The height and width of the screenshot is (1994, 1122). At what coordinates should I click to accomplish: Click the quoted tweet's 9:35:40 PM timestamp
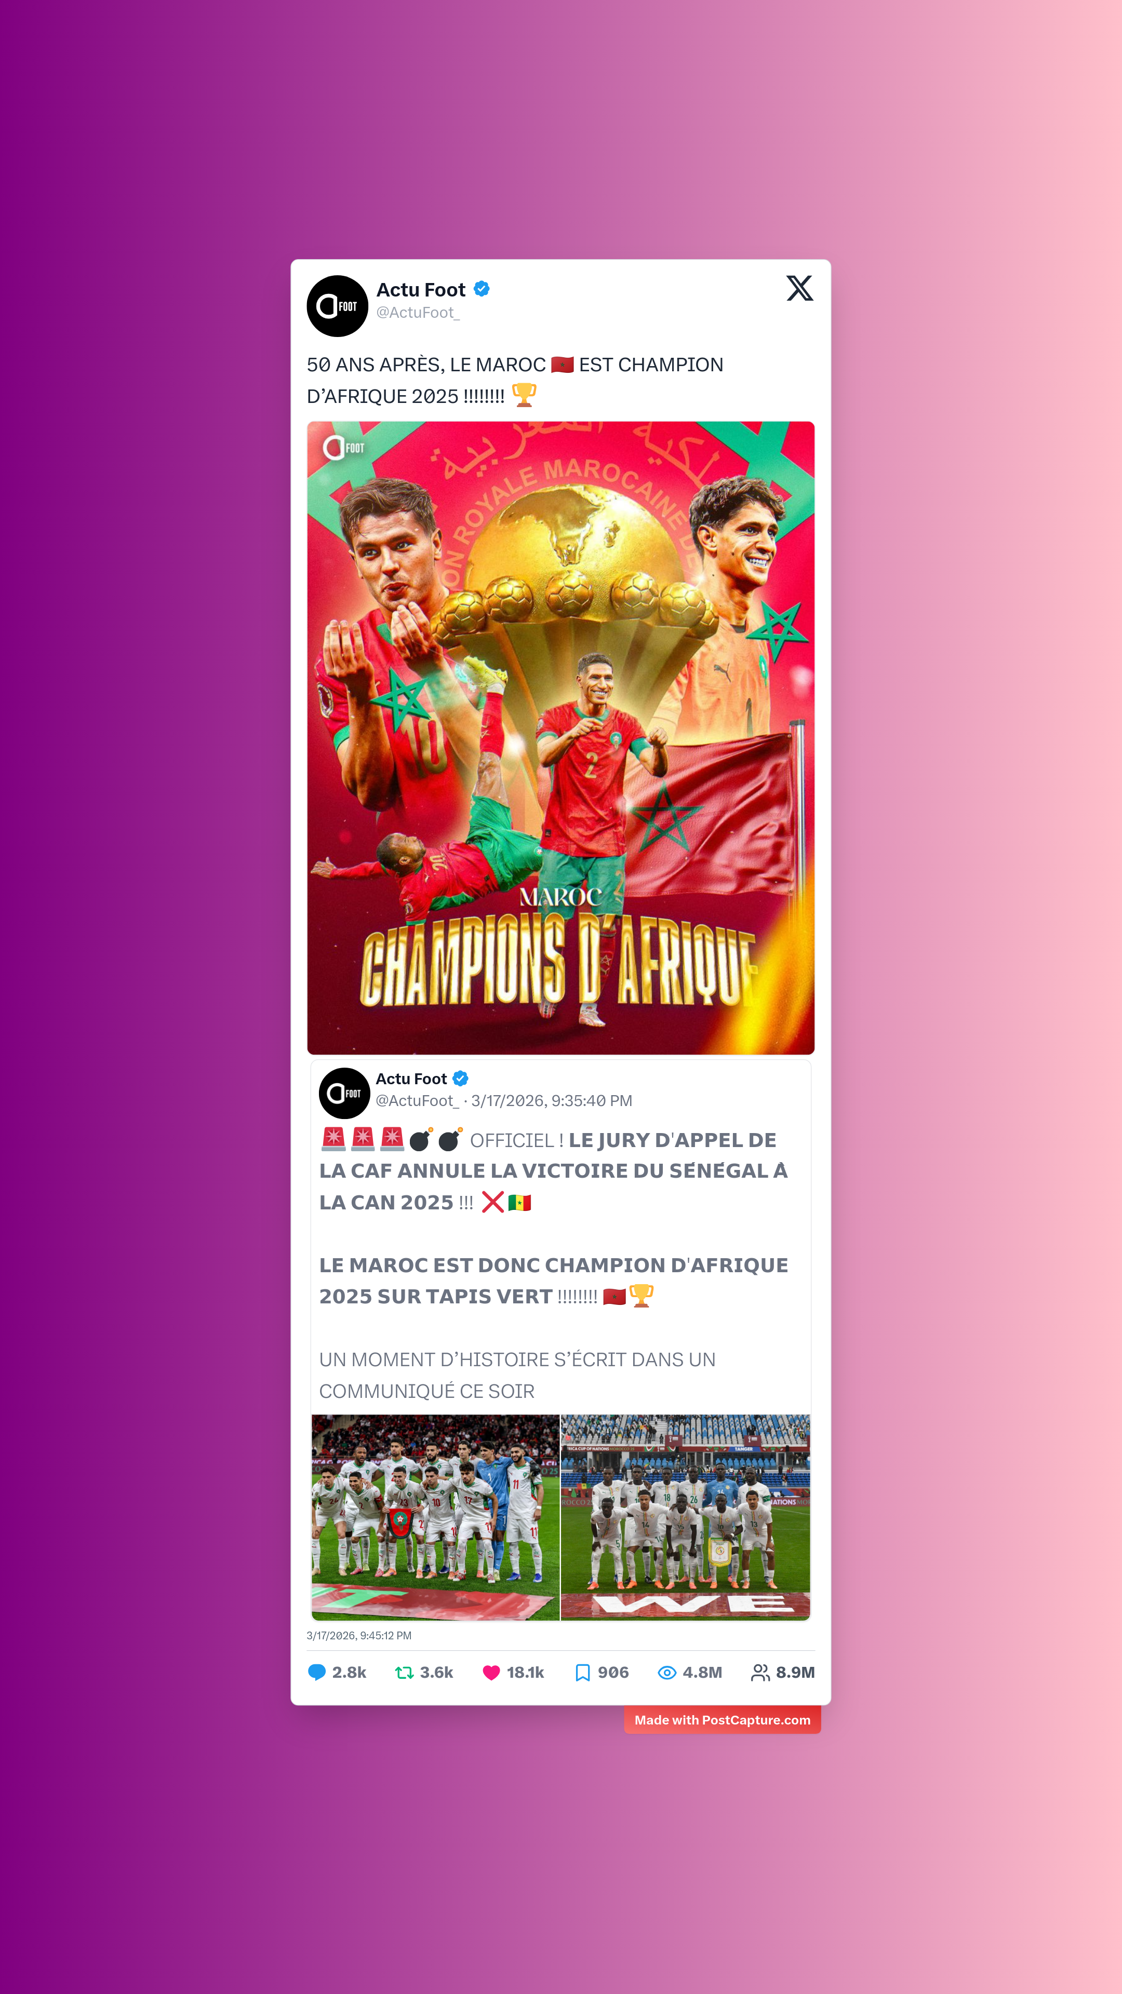[x=552, y=1101]
